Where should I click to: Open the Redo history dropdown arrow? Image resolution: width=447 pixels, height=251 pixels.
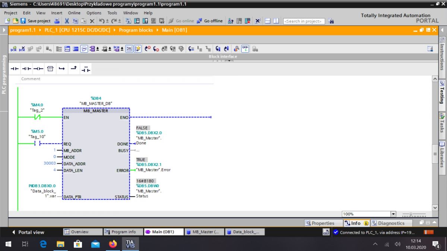120,21
